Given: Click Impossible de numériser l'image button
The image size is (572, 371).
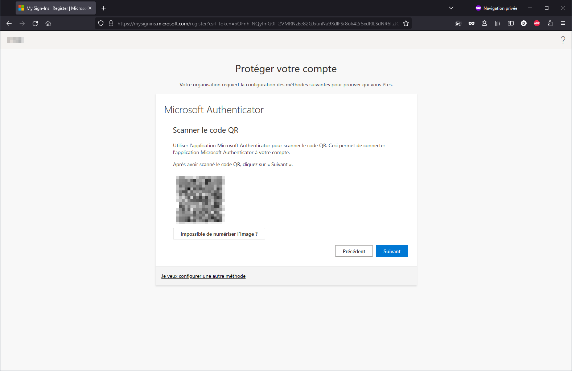Looking at the screenshot, I should coord(219,234).
